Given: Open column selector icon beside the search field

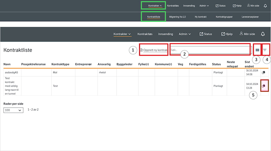Looking at the screenshot, I should pyautogui.click(x=257, y=50).
